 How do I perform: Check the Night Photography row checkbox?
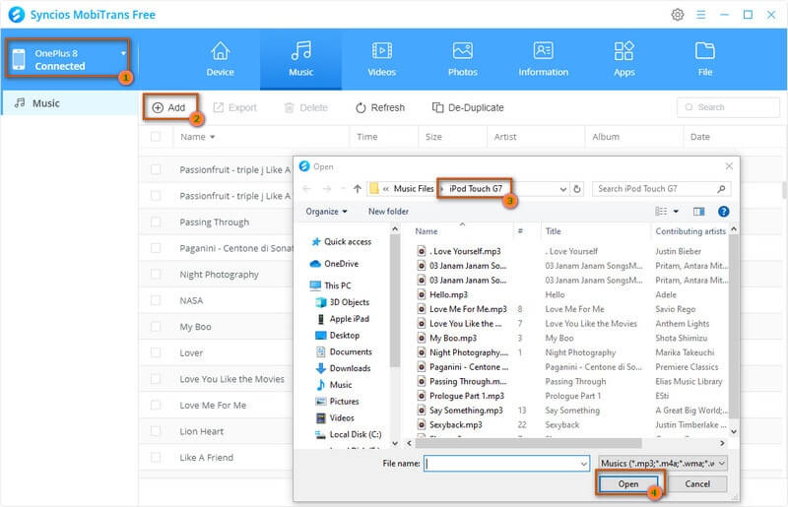[156, 275]
